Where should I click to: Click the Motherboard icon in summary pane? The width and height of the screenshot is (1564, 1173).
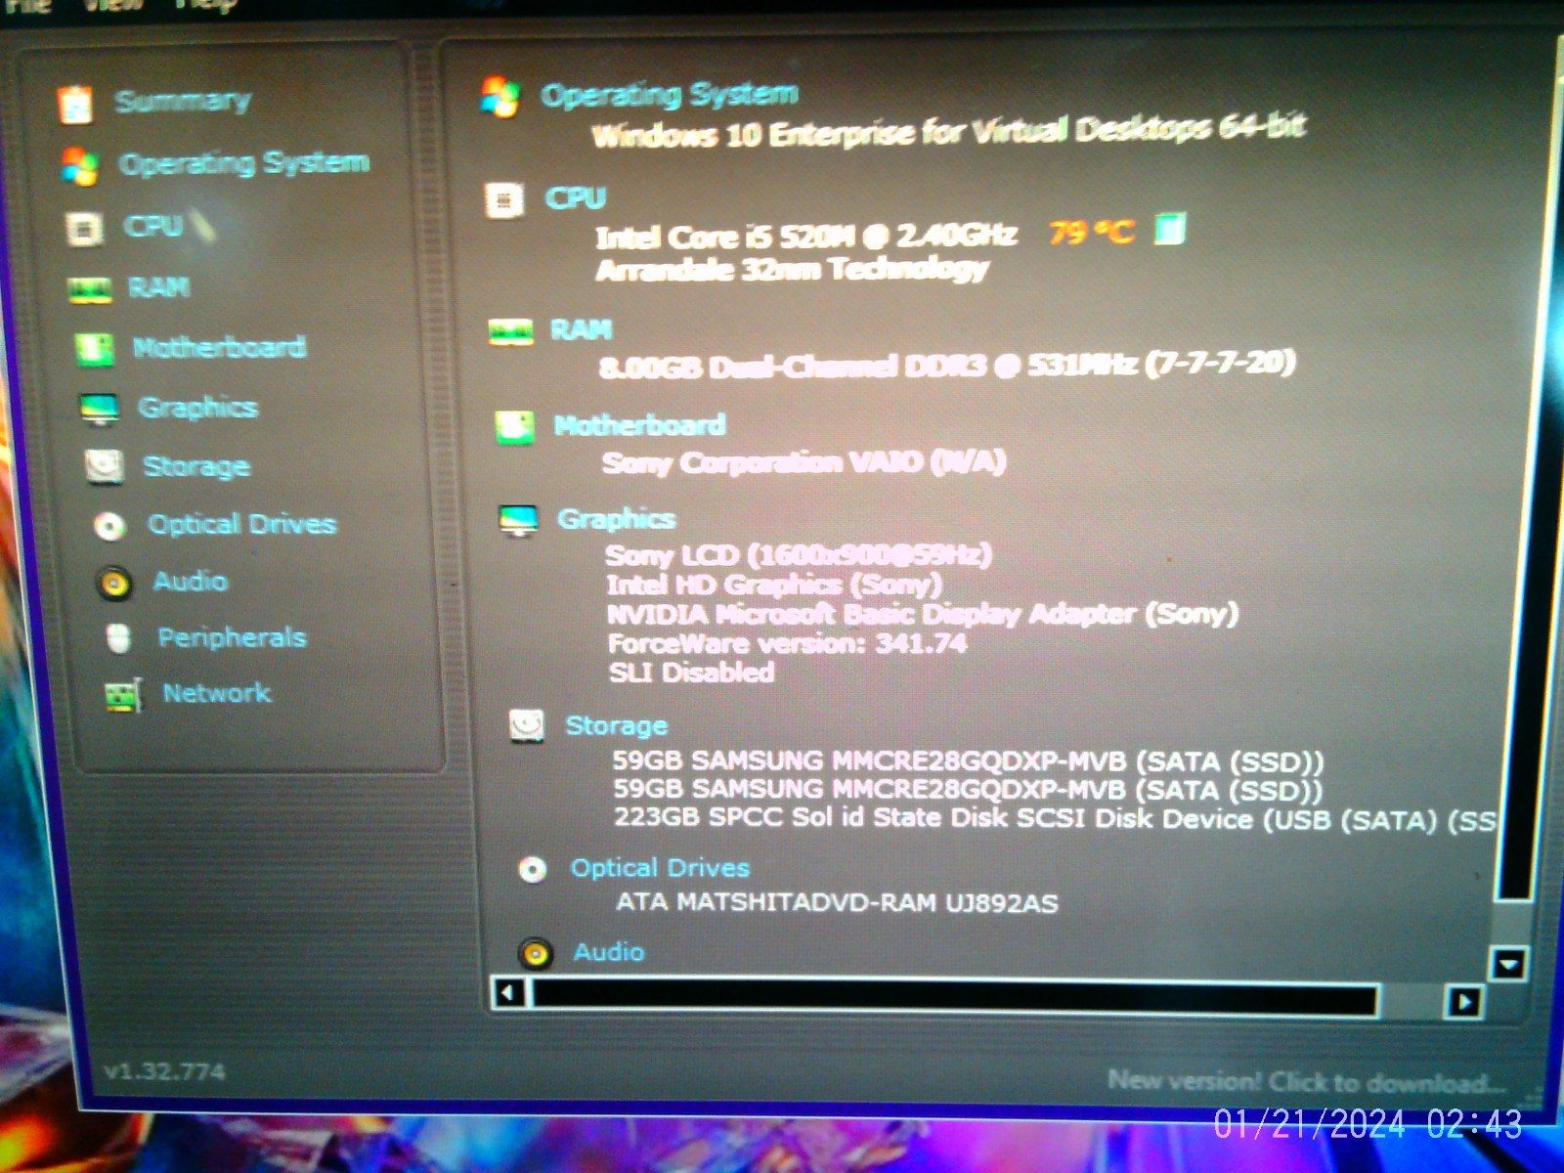[x=514, y=427]
